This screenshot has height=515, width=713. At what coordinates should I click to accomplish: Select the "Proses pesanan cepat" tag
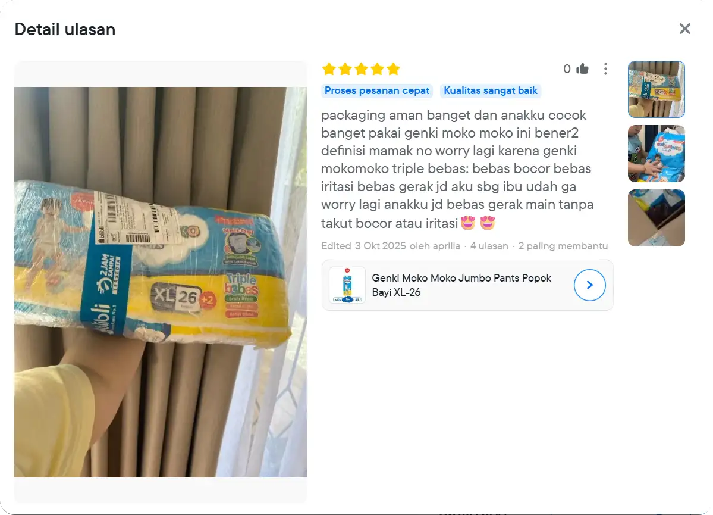click(377, 90)
